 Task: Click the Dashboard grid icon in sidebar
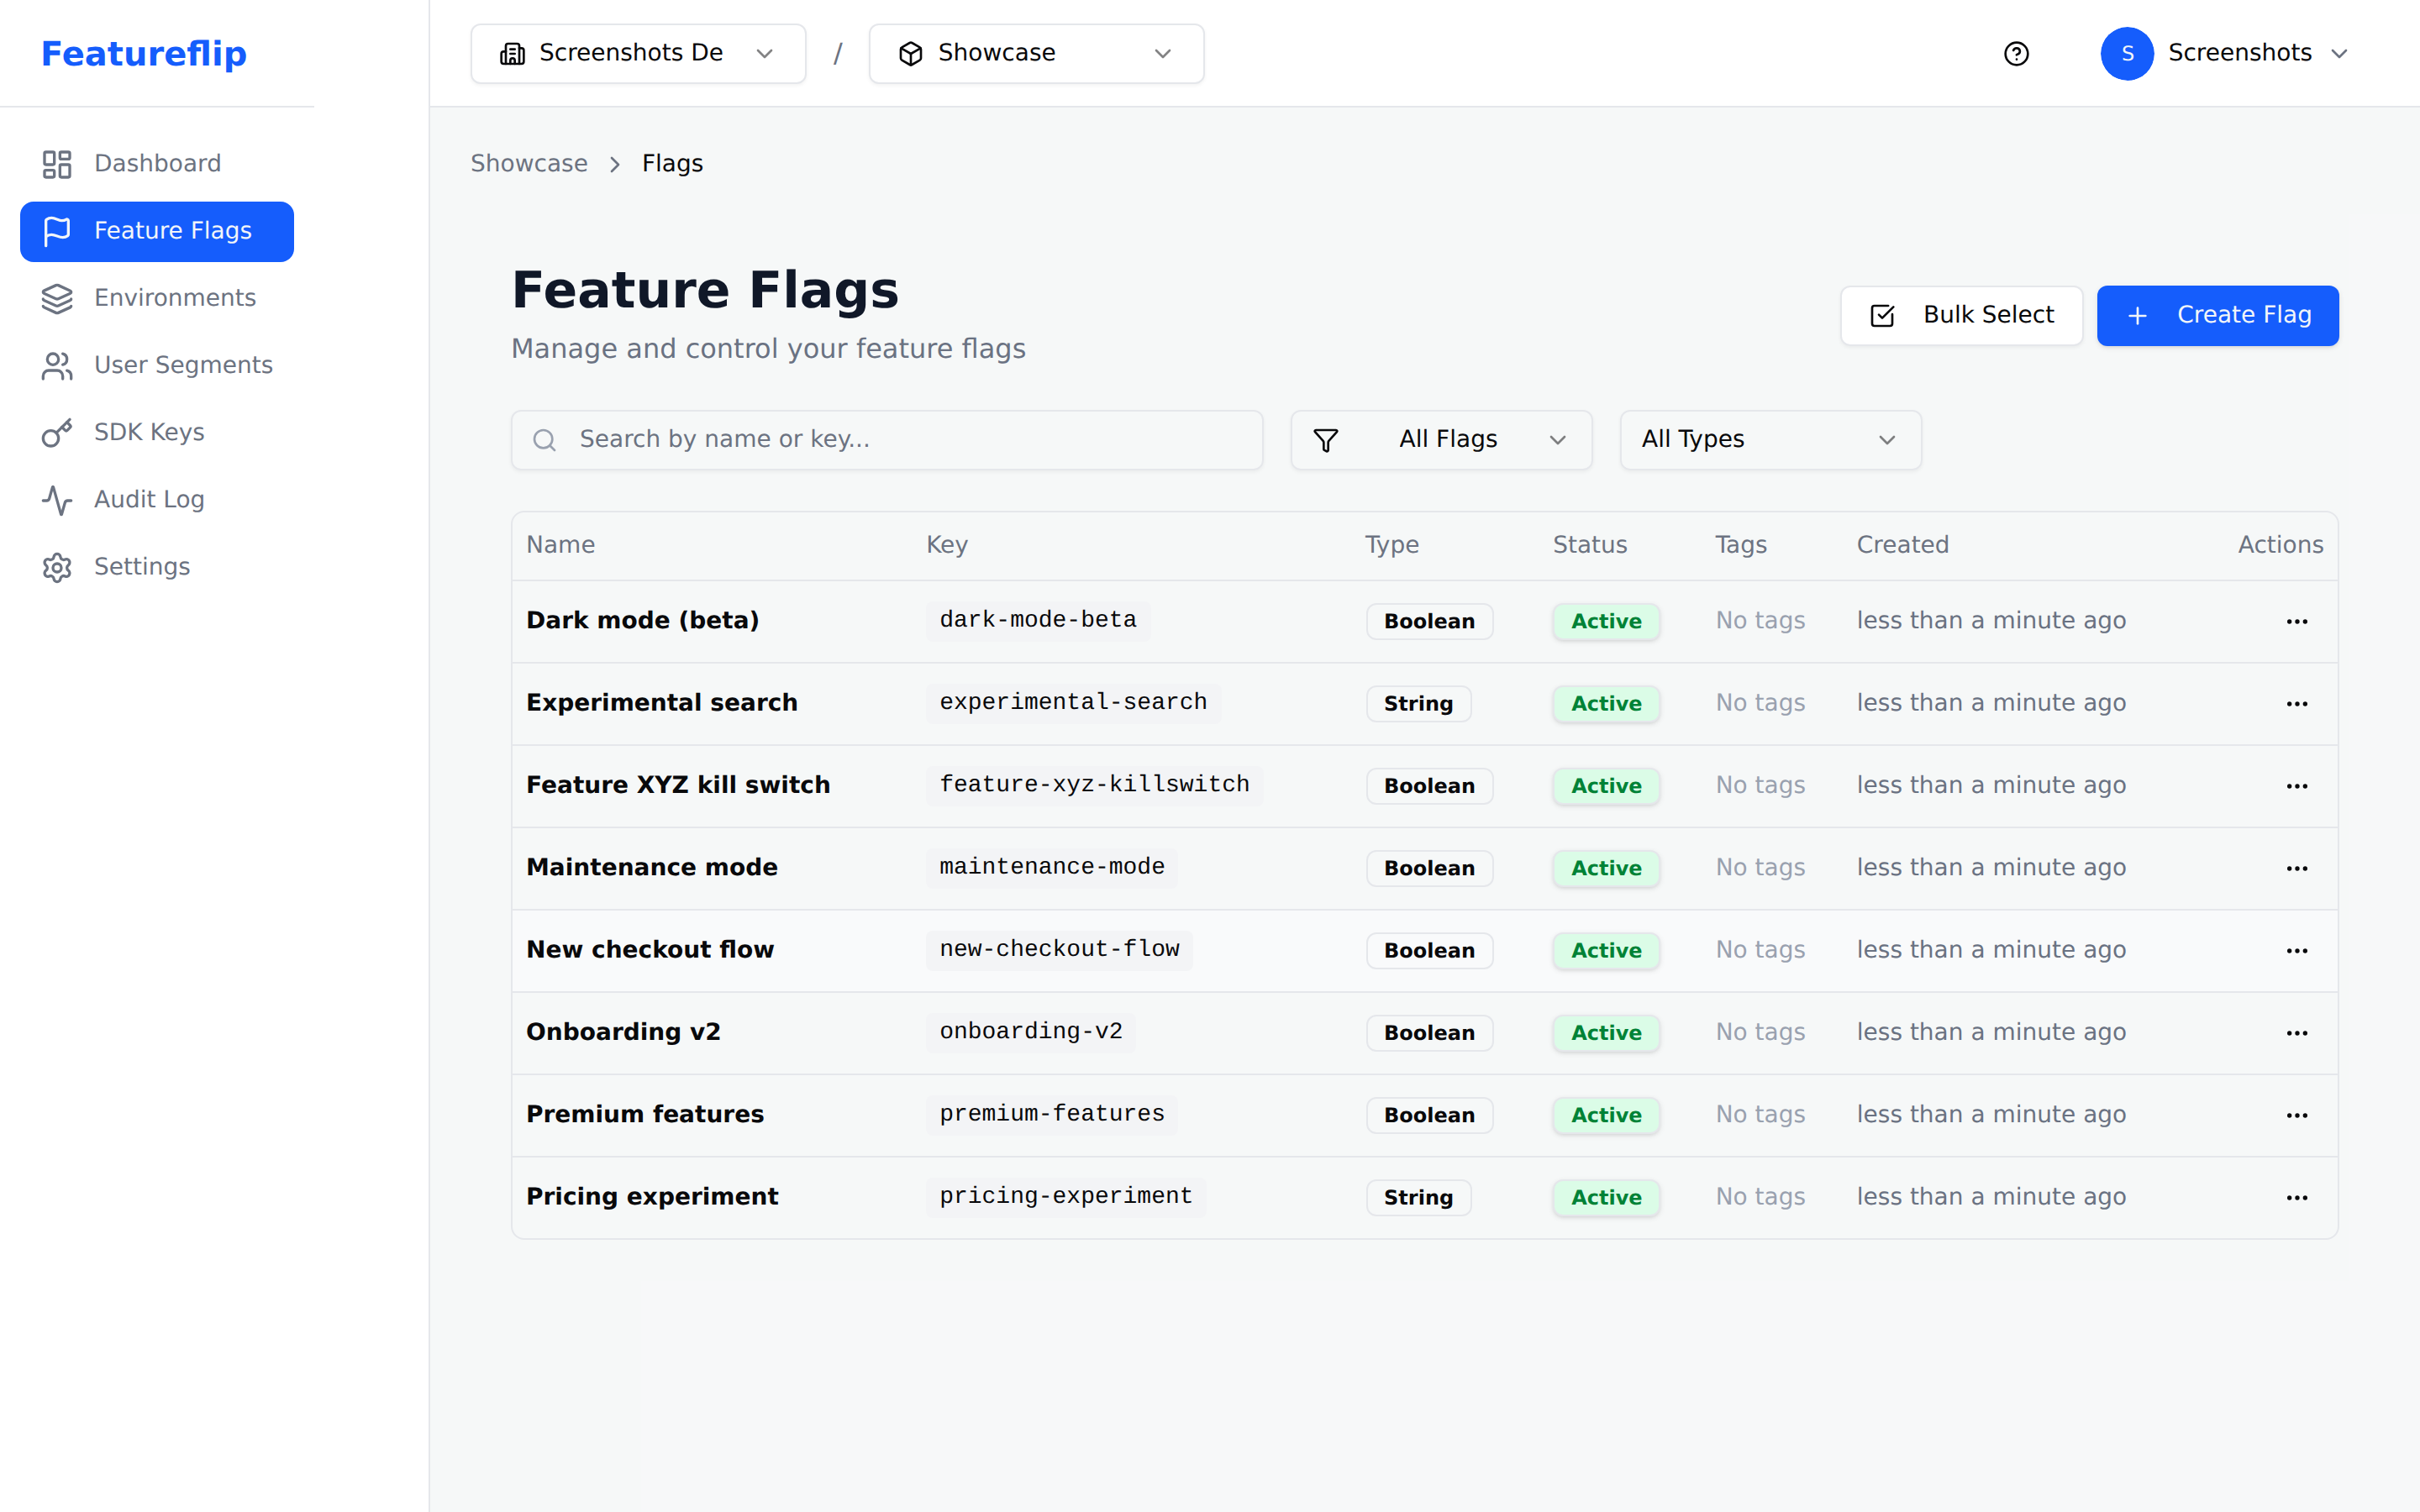[x=57, y=164]
